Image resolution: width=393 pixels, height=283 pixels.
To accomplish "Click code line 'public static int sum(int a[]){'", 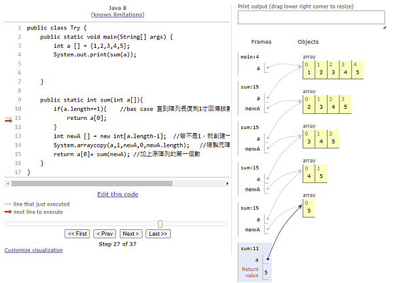I will click(92, 100).
